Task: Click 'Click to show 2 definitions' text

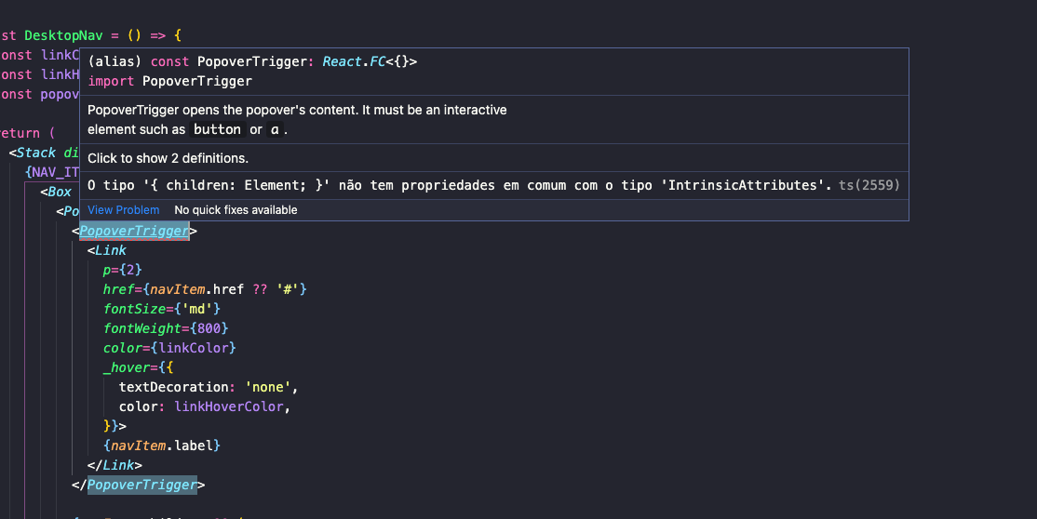Action: pos(168,158)
